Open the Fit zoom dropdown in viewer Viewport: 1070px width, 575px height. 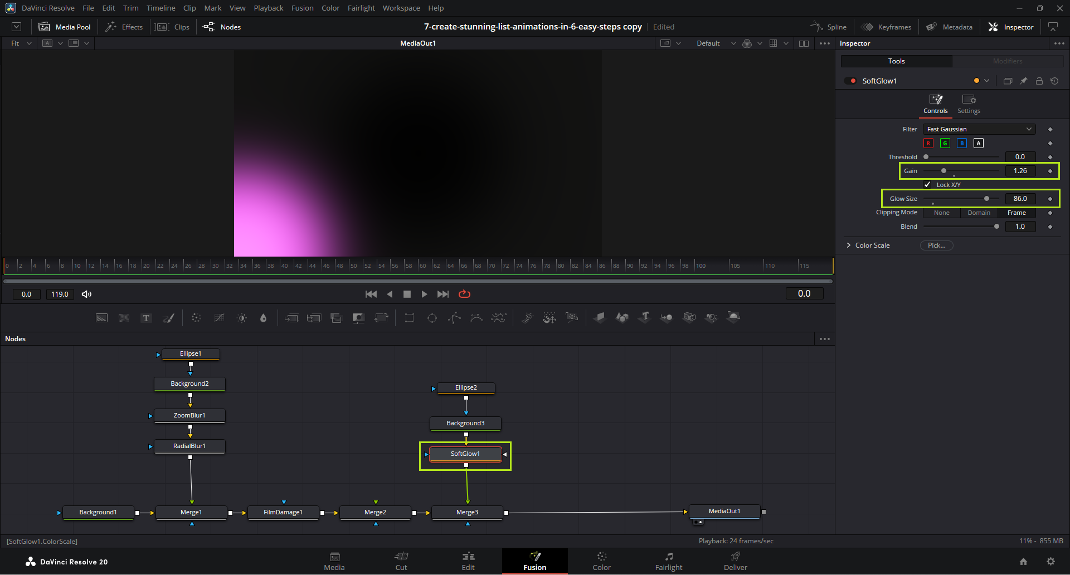pyautogui.click(x=21, y=43)
